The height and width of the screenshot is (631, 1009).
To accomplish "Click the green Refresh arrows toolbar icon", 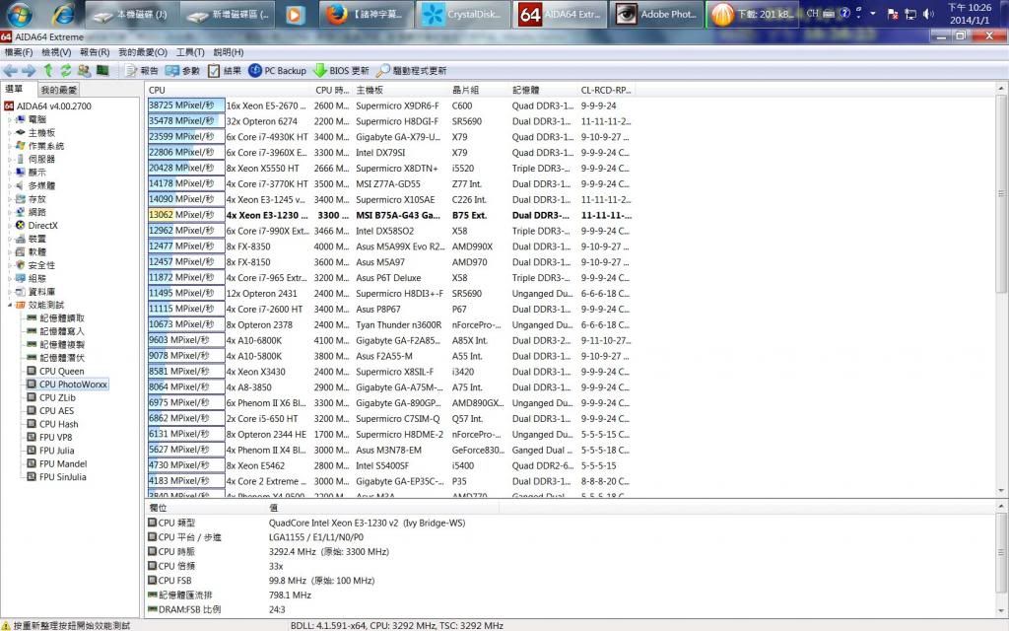I will (x=66, y=71).
